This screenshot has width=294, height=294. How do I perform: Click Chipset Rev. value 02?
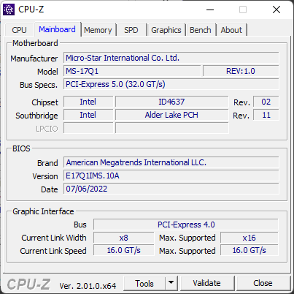266,102
